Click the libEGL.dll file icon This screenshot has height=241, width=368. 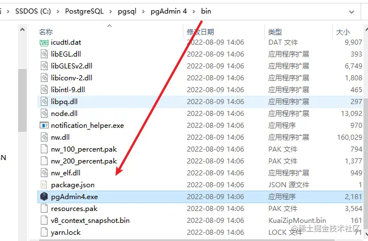[x=44, y=54]
